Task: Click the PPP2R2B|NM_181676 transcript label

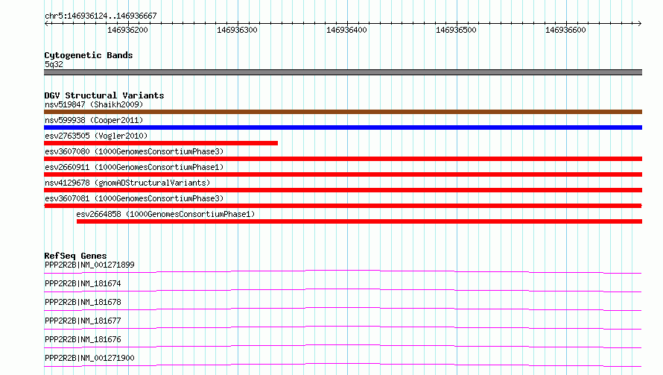Action: (x=83, y=339)
